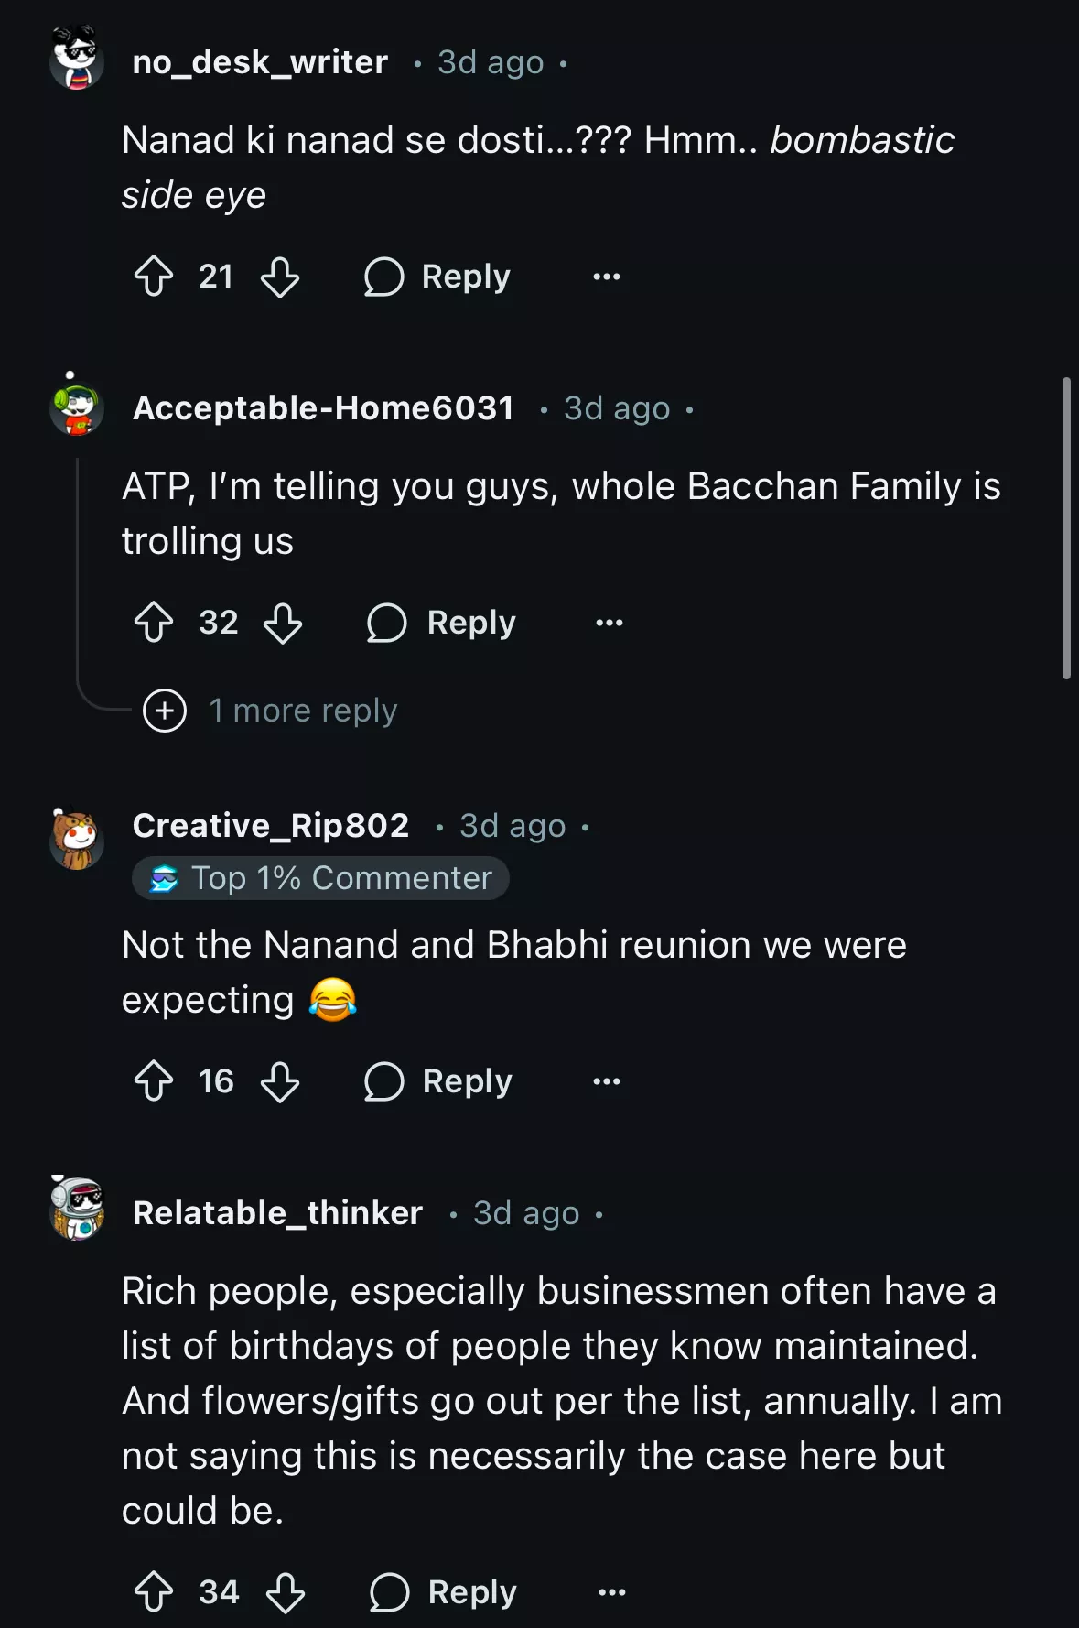1079x1628 pixels.
Task: Downvote Relatable_thinker's comment
Action: click(x=286, y=1592)
